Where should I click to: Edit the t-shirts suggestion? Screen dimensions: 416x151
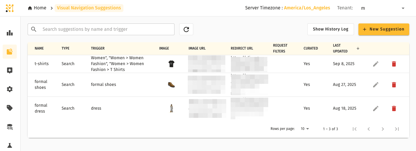tap(376, 64)
